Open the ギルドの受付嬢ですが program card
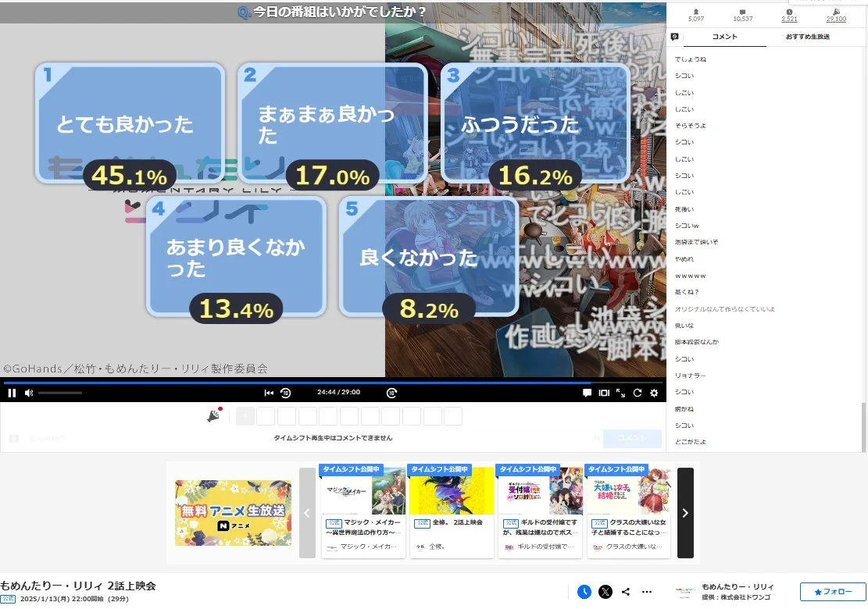Image resolution: width=868 pixels, height=609 pixels. (x=541, y=511)
